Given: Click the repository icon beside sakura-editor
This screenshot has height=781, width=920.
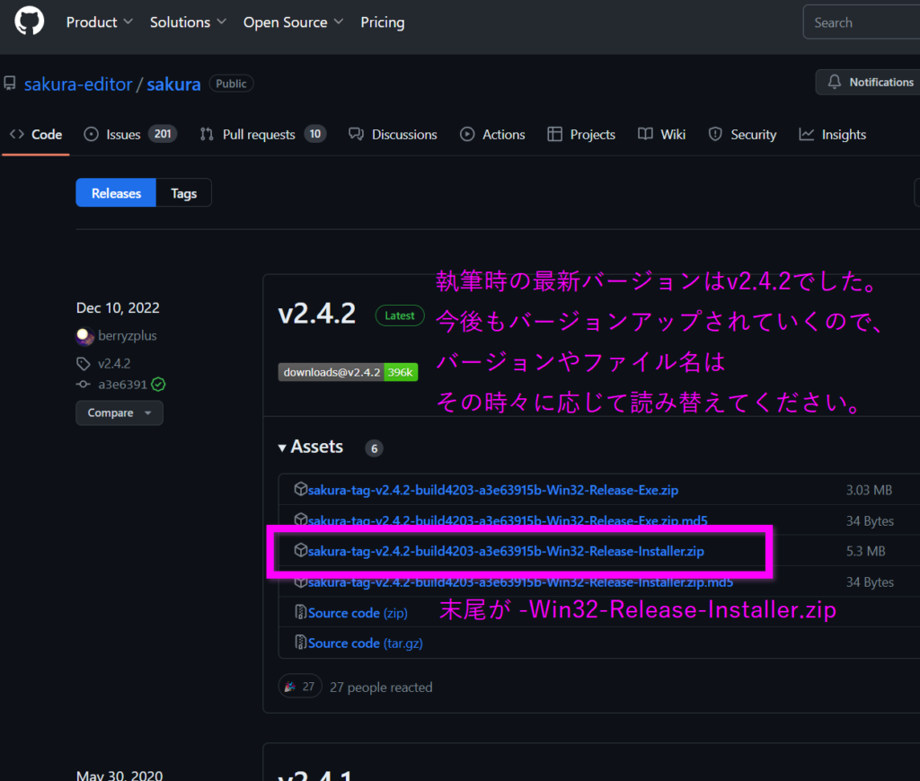Looking at the screenshot, I should point(10,84).
